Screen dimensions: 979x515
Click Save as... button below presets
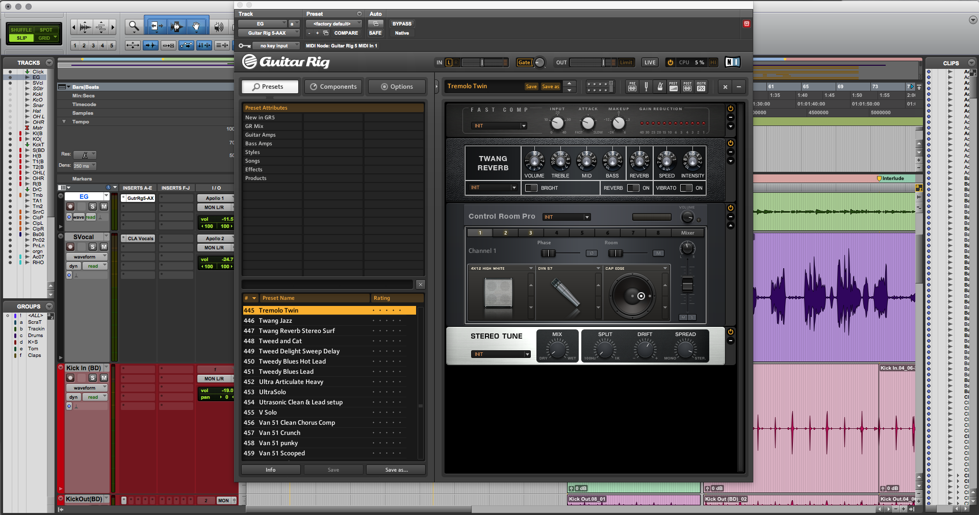pos(396,470)
